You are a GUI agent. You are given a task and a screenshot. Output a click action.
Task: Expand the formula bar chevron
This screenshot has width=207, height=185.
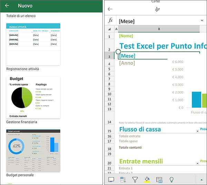tap(202, 20)
